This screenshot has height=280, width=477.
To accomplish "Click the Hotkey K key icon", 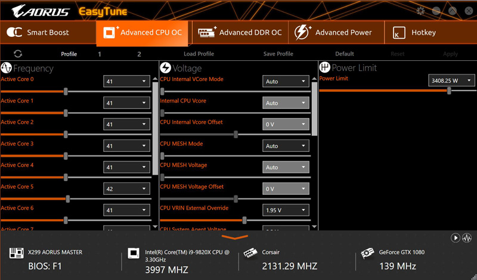I will [x=399, y=33].
